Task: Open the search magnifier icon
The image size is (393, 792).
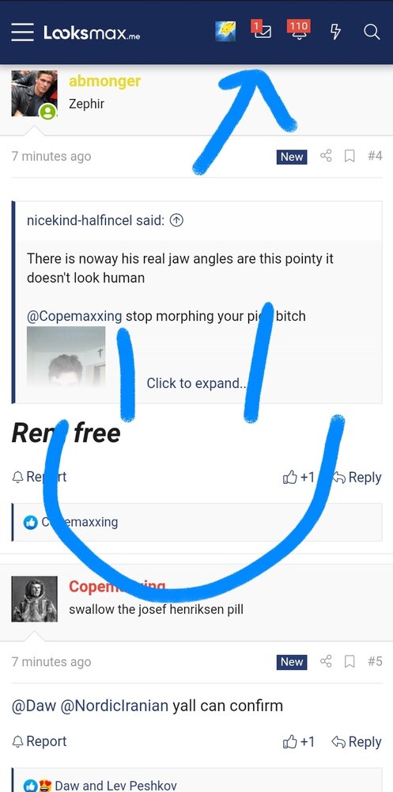Action: coord(372,32)
